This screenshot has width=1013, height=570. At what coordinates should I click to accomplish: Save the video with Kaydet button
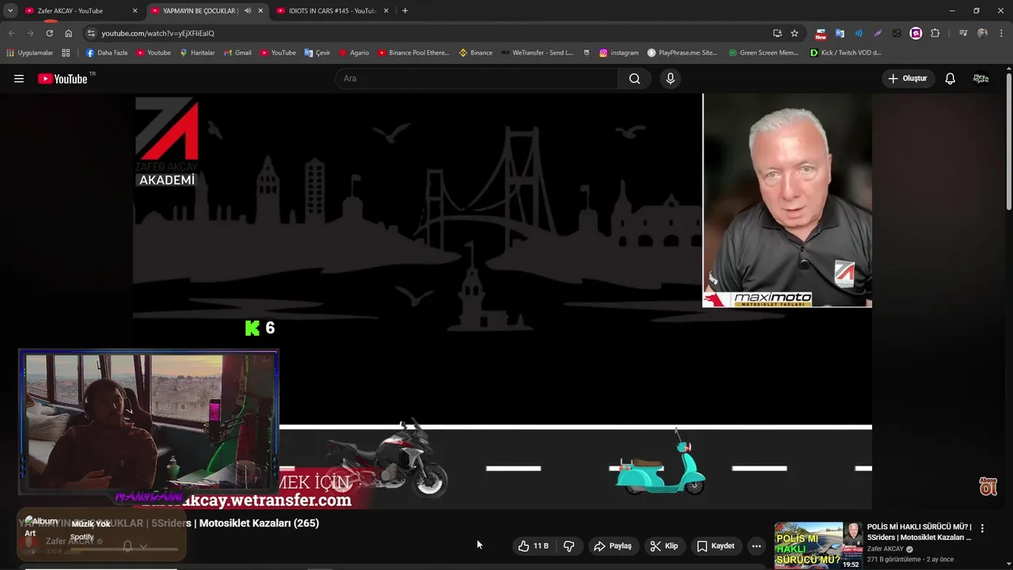point(716,545)
